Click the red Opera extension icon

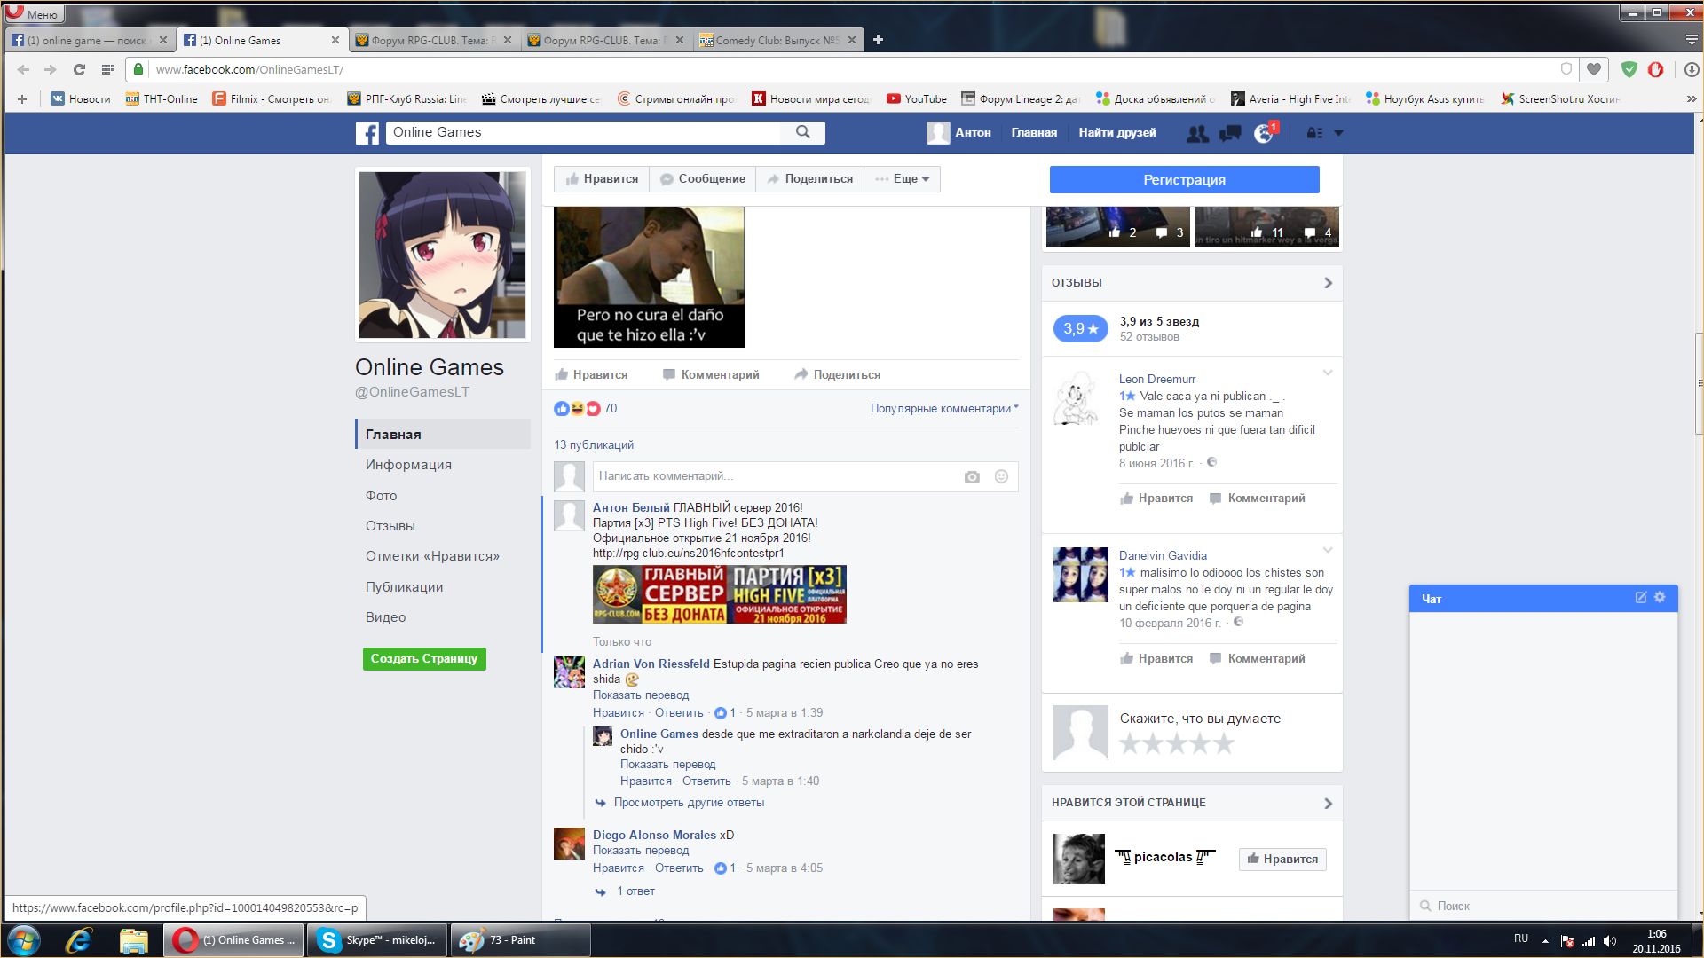(1655, 69)
